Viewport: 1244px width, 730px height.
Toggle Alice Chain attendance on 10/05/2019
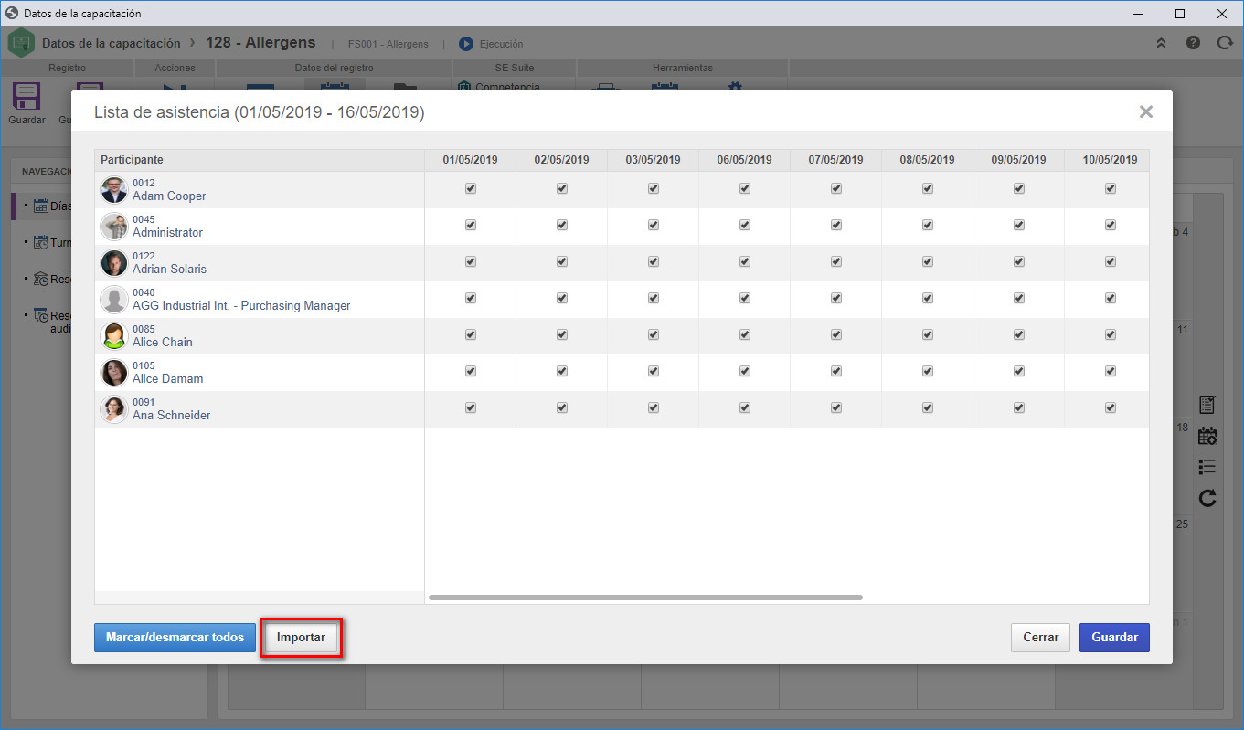point(1111,334)
